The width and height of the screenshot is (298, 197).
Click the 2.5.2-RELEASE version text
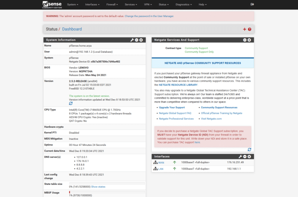tap(78, 81)
